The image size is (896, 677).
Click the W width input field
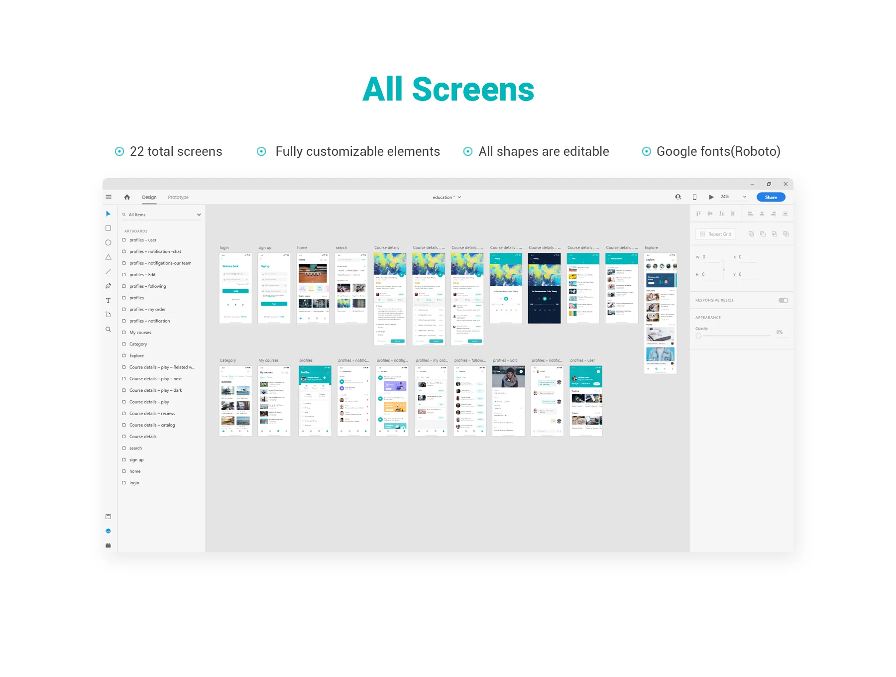click(711, 257)
